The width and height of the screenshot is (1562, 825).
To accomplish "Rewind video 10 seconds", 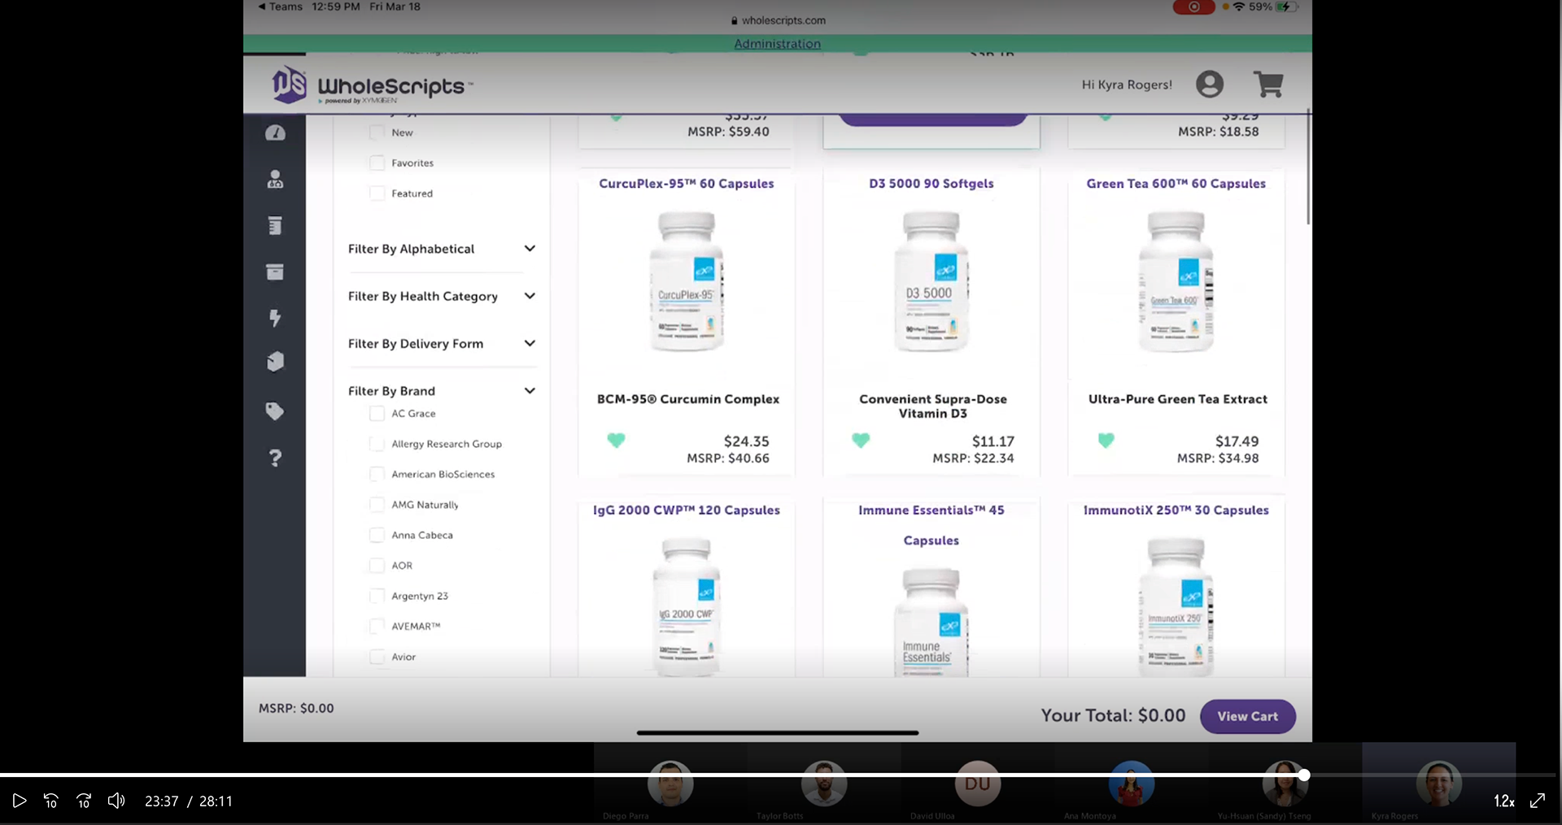I will pyautogui.click(x=50, y=801).
